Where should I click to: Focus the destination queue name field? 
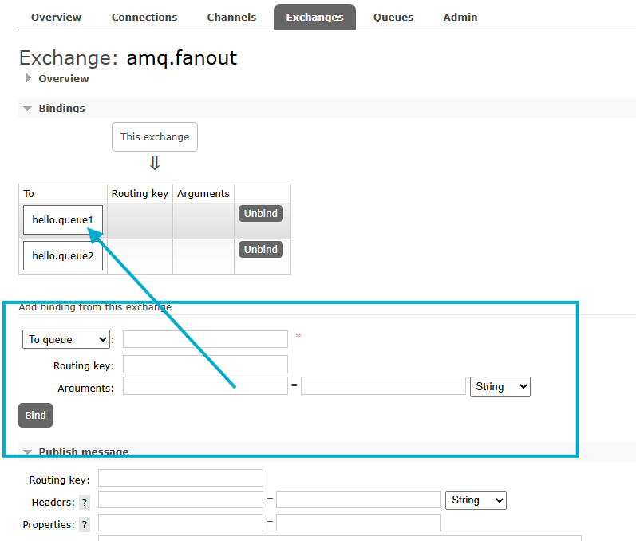pyautogui.click(x=205, y=339)
